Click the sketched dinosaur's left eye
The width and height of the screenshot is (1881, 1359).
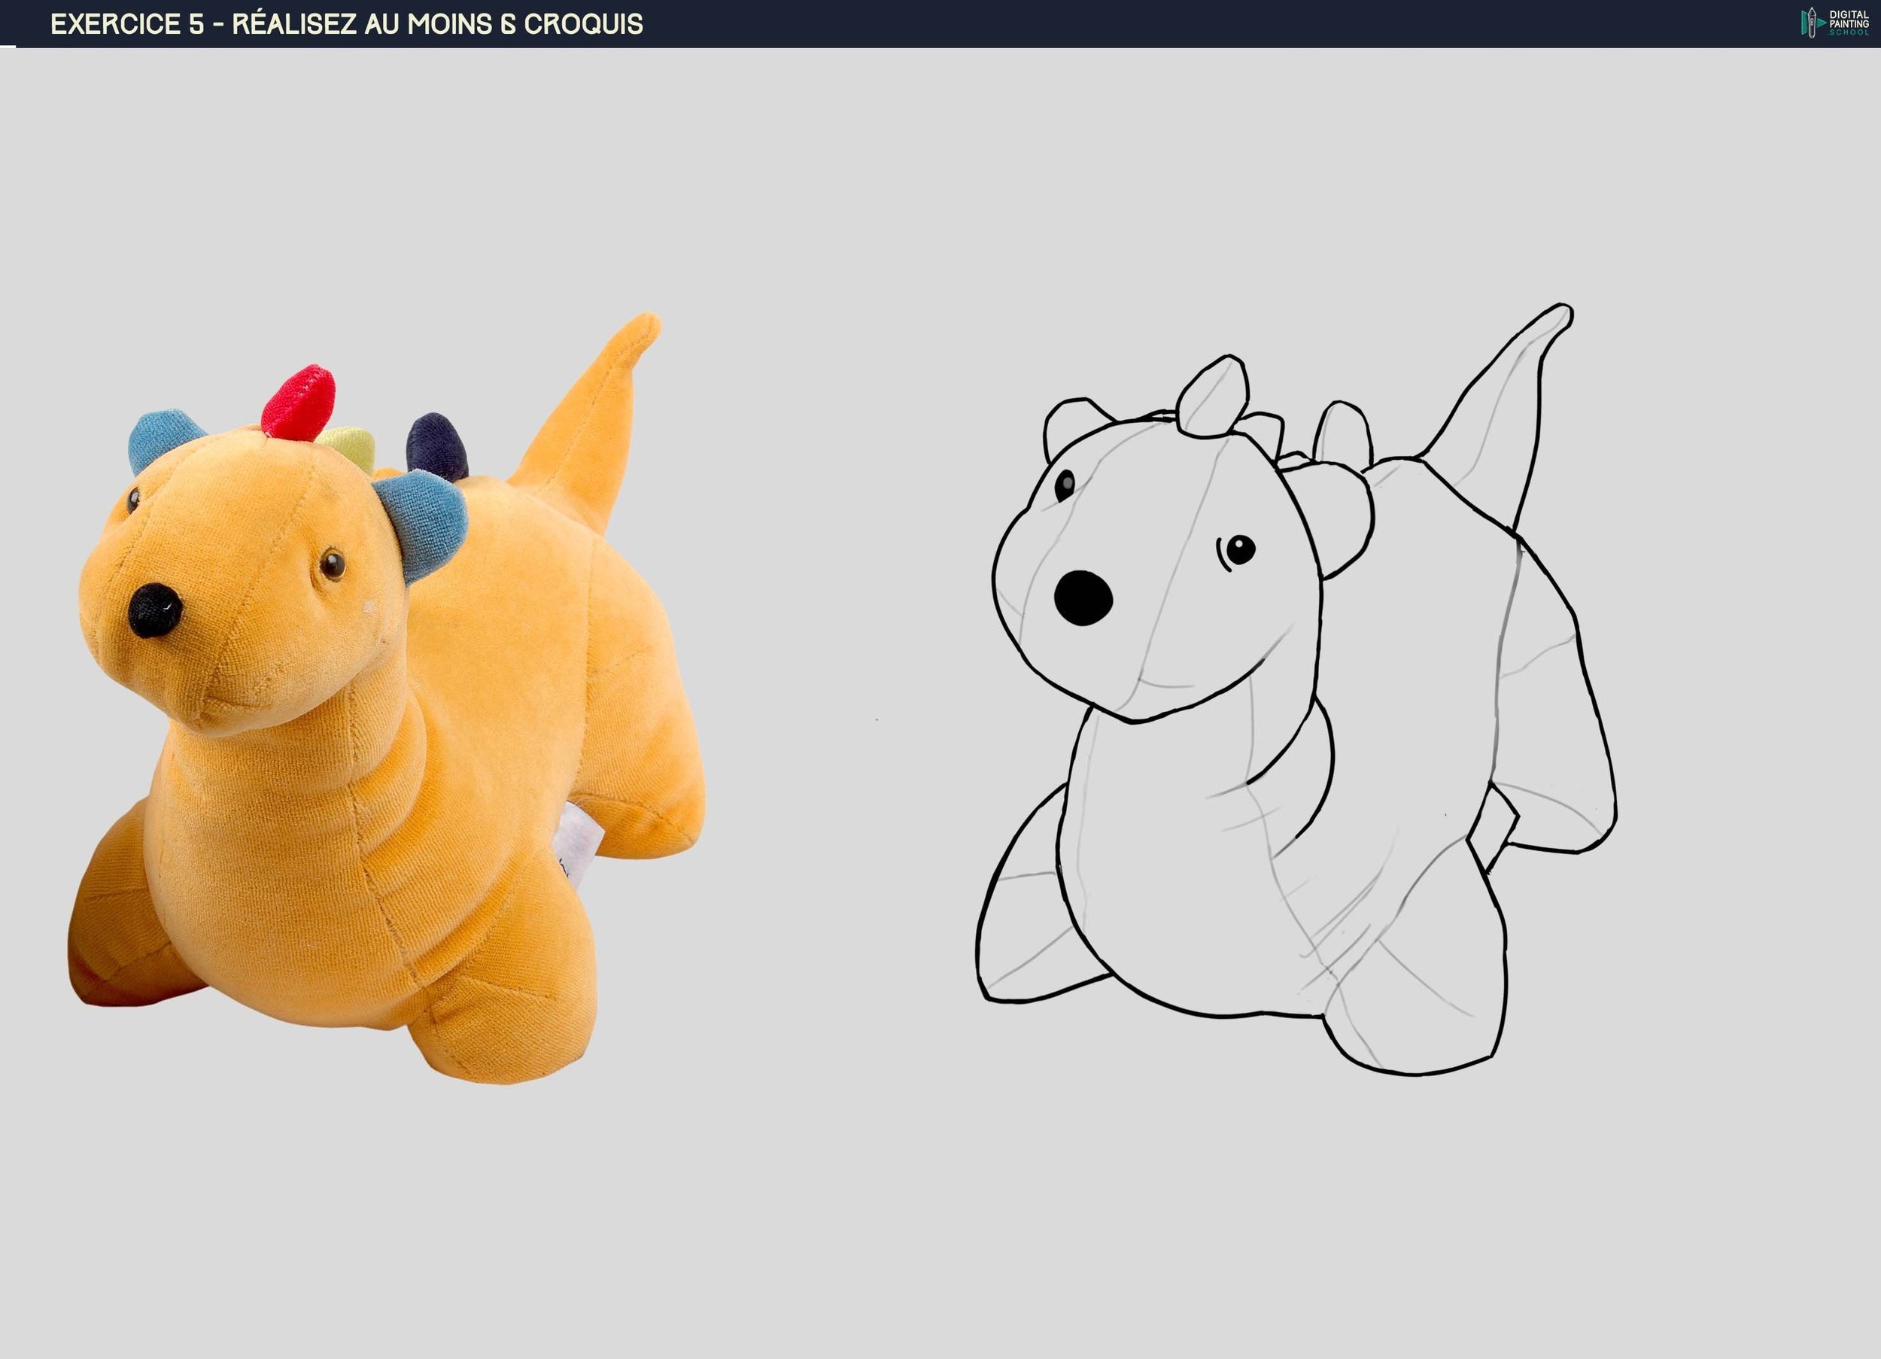[1065, 485]
